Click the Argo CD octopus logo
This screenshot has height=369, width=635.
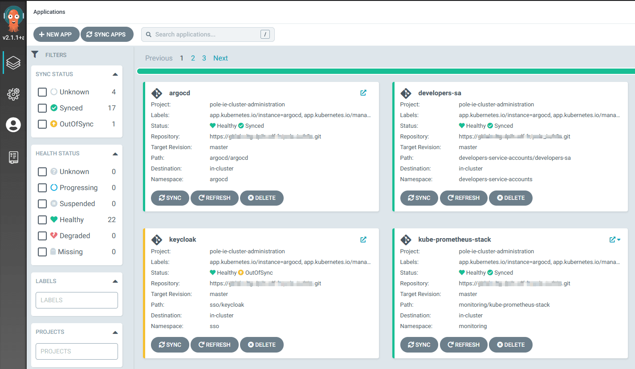[13, 19]
